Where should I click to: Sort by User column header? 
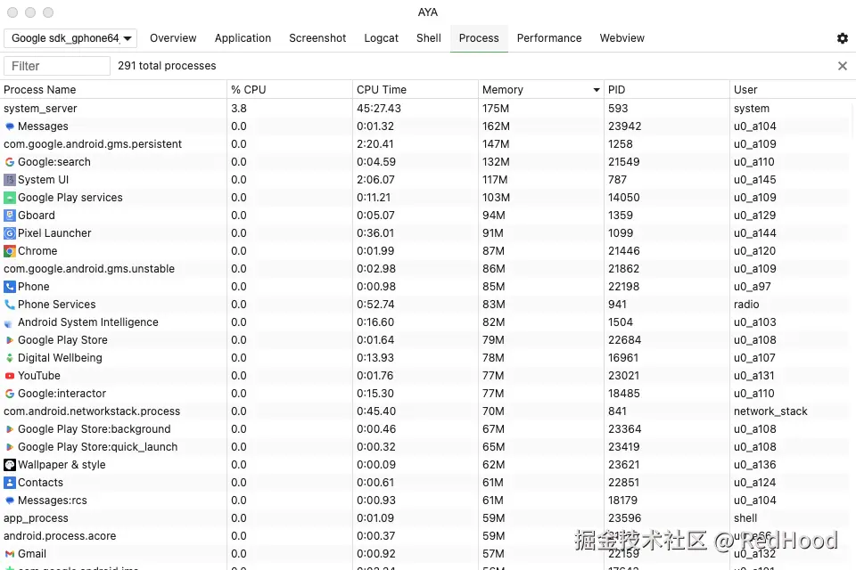coord(793,89)
